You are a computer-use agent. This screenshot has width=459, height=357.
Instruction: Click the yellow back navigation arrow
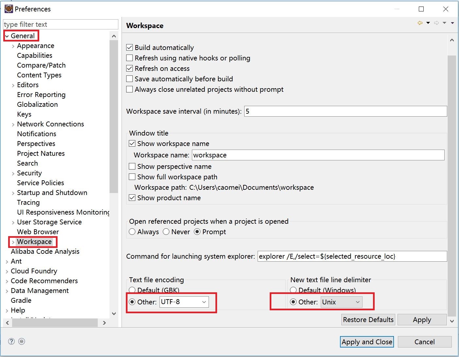click(x=420, y=23)
